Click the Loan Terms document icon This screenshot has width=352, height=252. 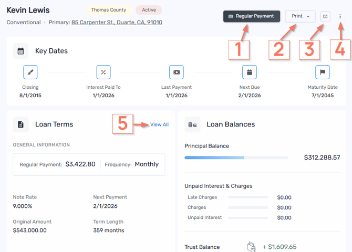pos(21,124)
